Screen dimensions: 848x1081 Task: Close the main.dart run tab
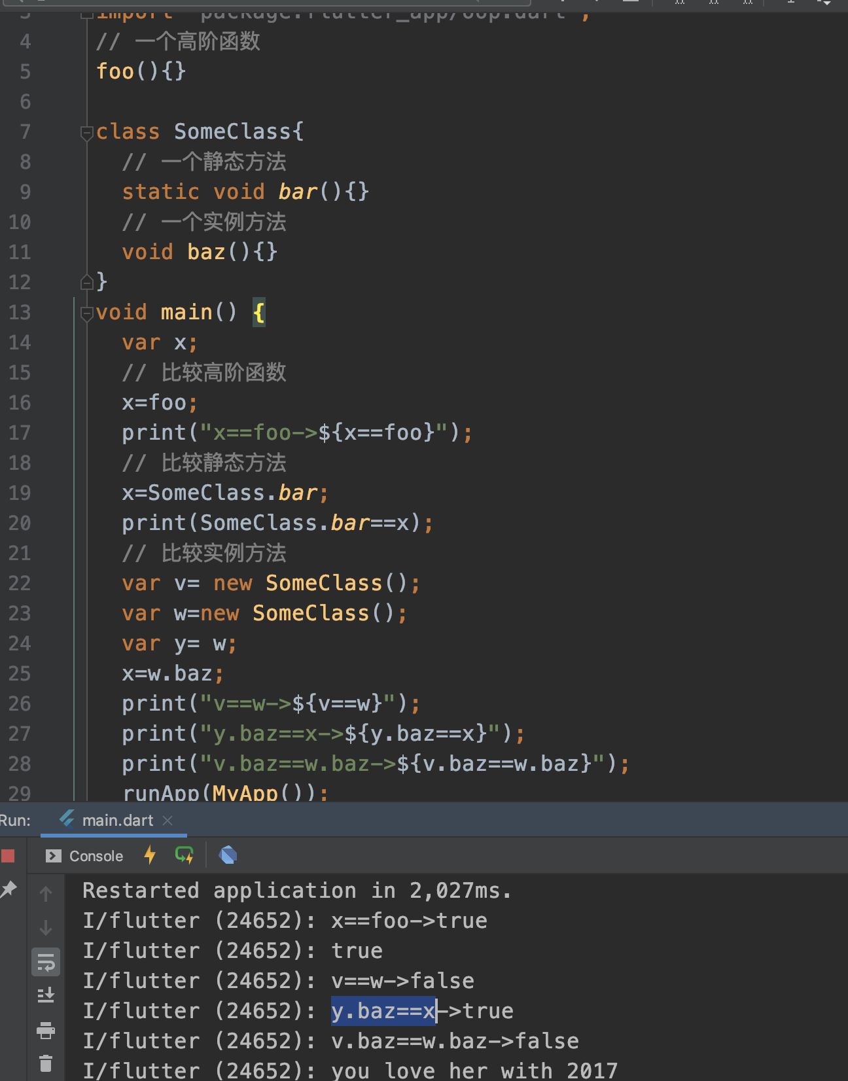168,820
